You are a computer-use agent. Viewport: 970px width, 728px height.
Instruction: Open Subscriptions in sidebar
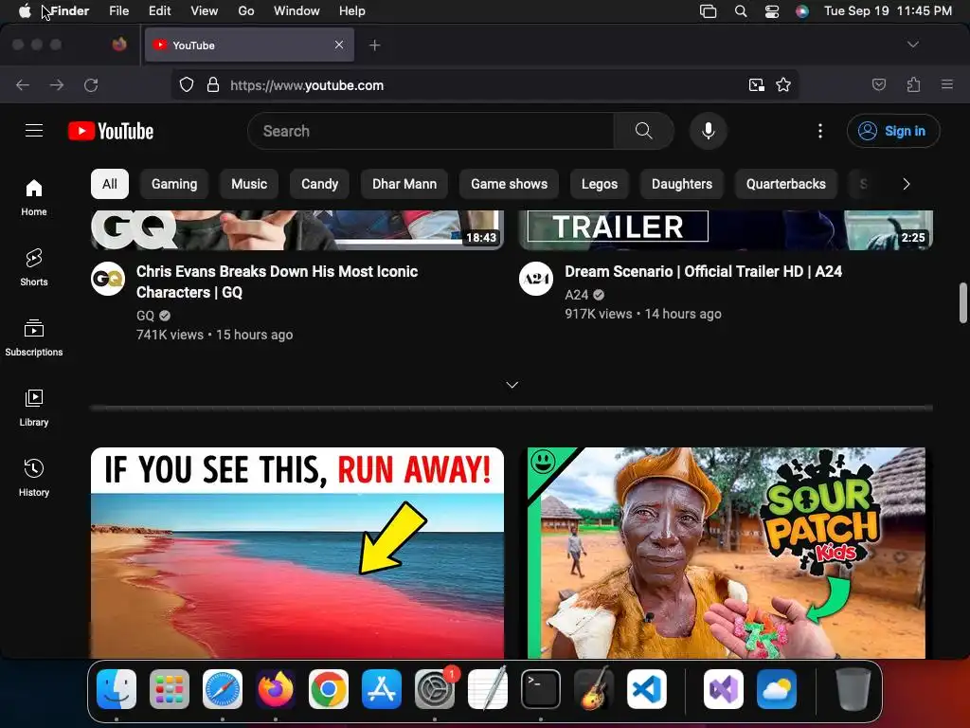[34, 337]
